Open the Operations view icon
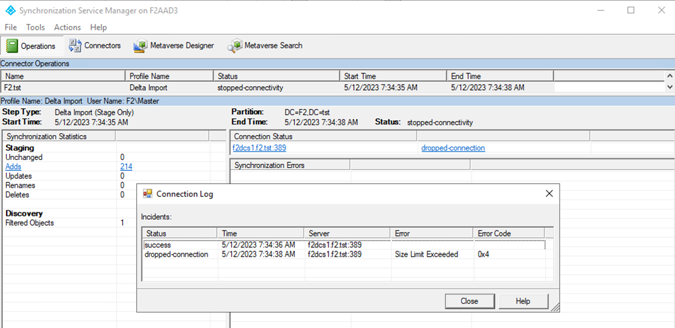Viewport: 675px width, 328px height. [11, 46]
